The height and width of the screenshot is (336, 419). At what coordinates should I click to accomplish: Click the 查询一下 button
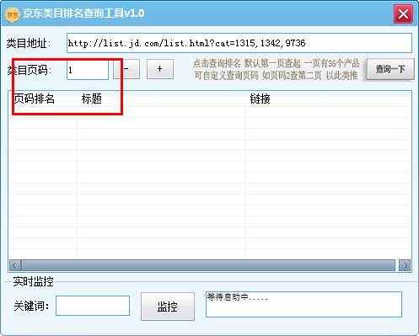(x=390, y=69)
